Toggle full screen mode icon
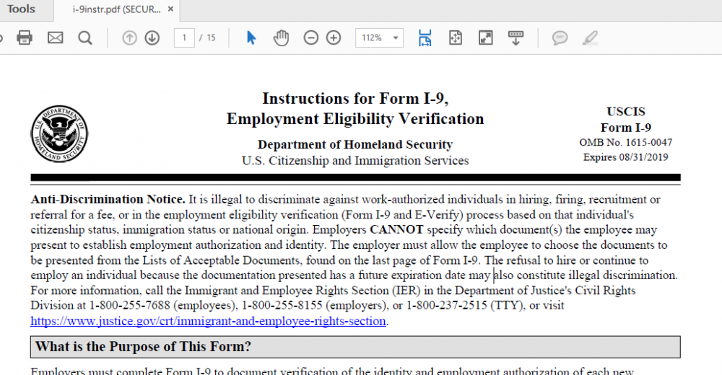Screen dimensions: 722x375 [486, 37]
